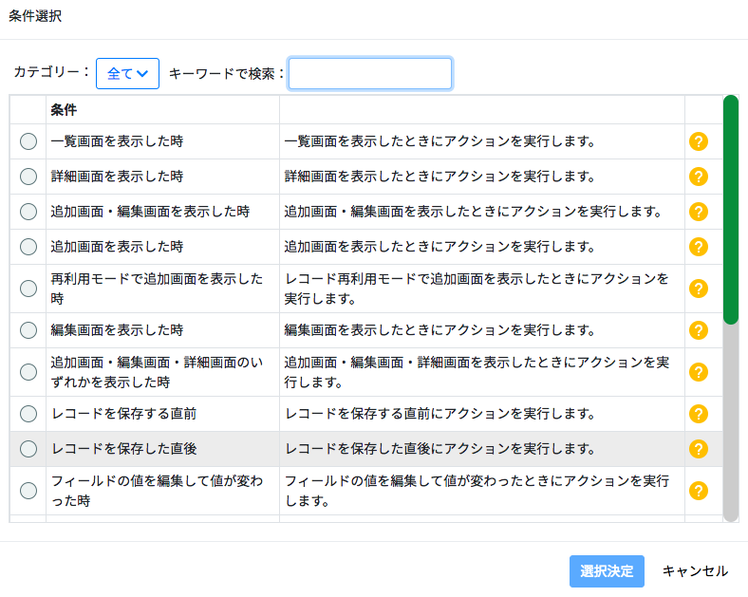748x597 pixels.
Task: Open help for 詳細画面を表示した時
Action: click(x=699, y=177)
